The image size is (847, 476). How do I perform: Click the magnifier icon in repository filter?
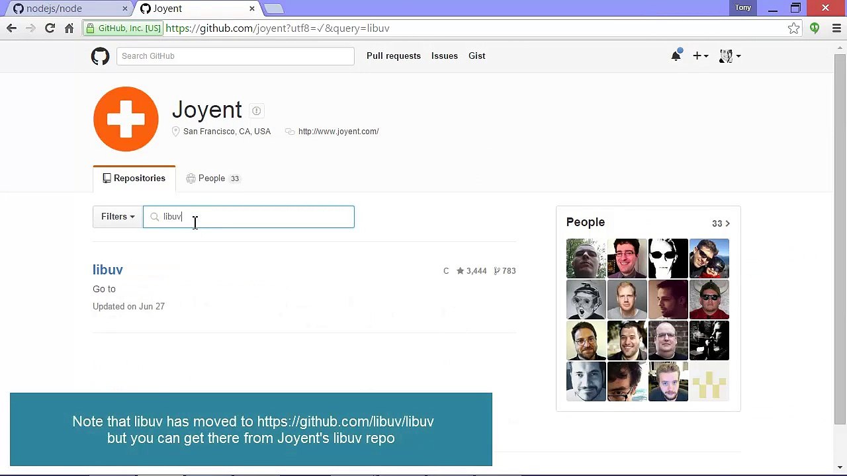[154, 217]
